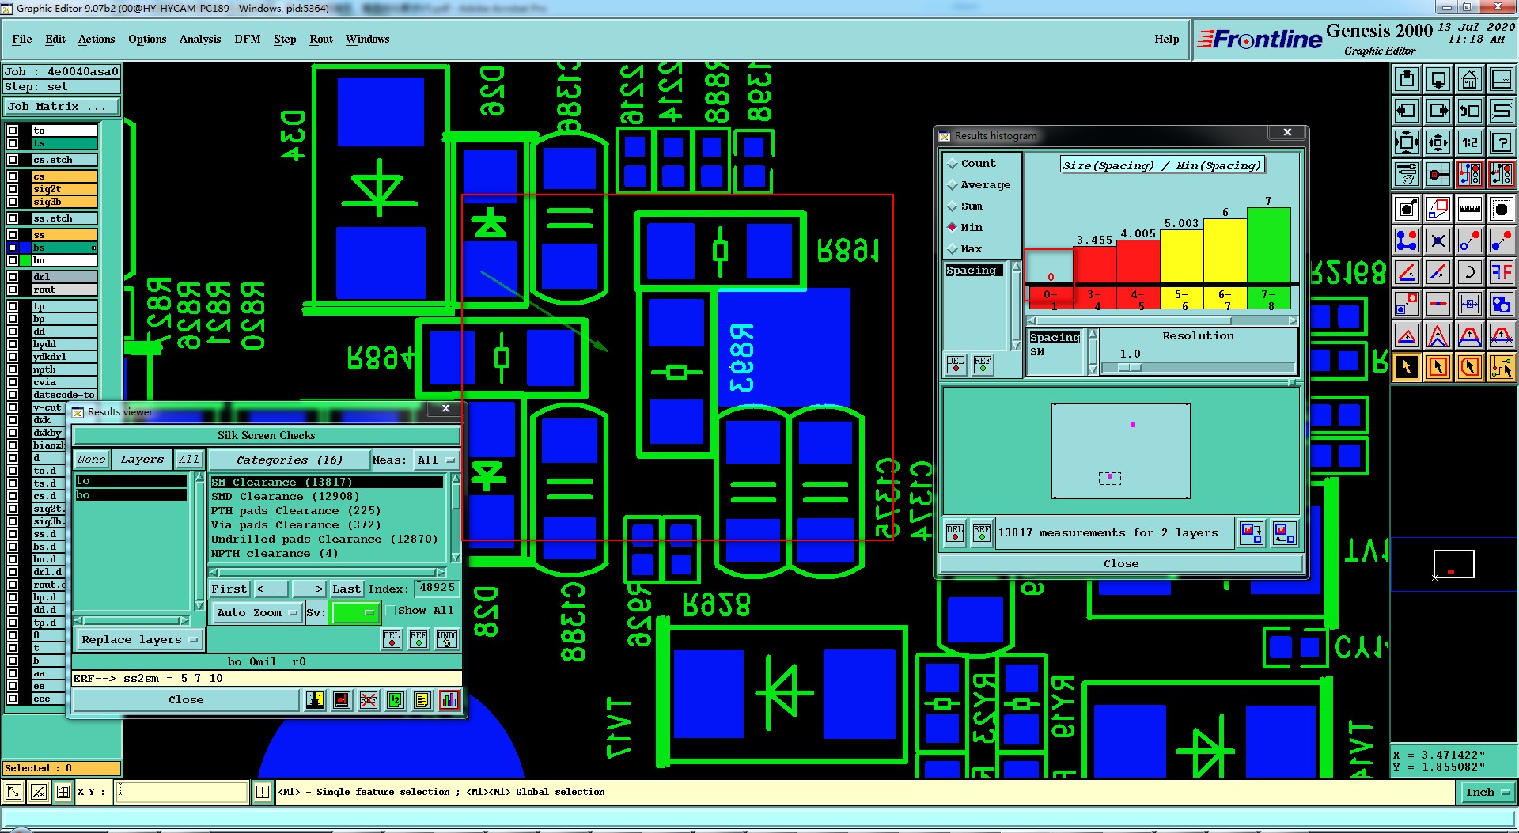The image size is (1519, 833).
Task: Click the green 1/2 page icon
Action: click(x=396, y=700)
